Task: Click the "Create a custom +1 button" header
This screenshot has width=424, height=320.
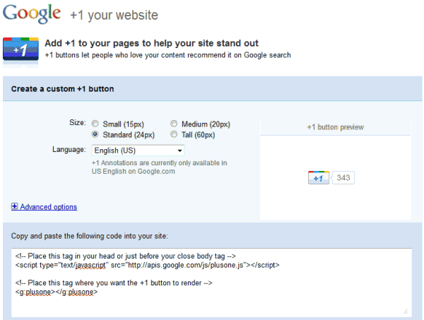Action: click(63, 89)
